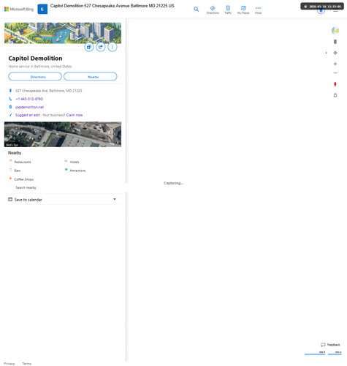347x366 pixels.
Task: Open the vertical dots options under banner
Action: coord(113,47)
